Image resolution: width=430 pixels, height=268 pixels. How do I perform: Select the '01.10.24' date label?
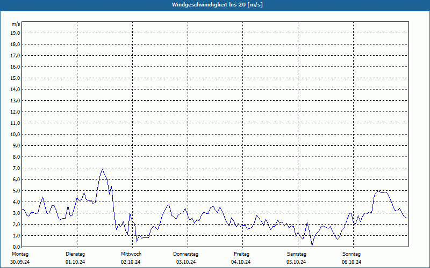75,262
